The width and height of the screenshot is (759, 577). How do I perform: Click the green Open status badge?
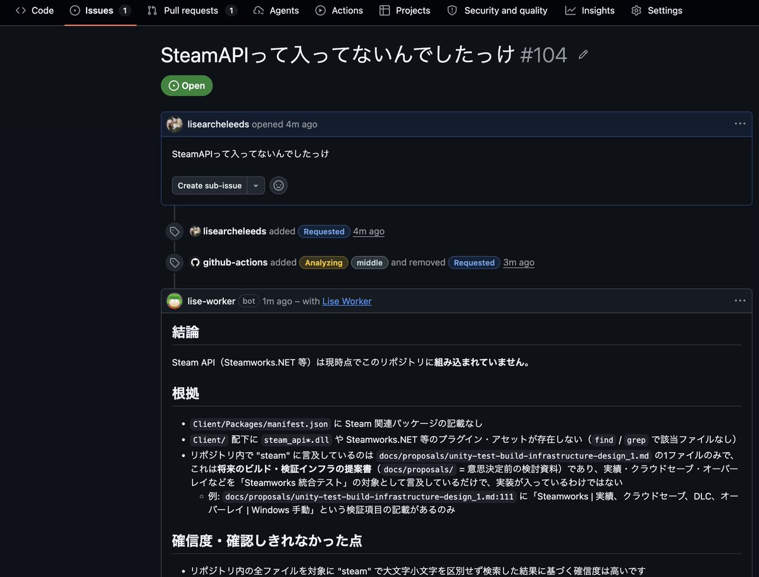[x=187, y=85]
